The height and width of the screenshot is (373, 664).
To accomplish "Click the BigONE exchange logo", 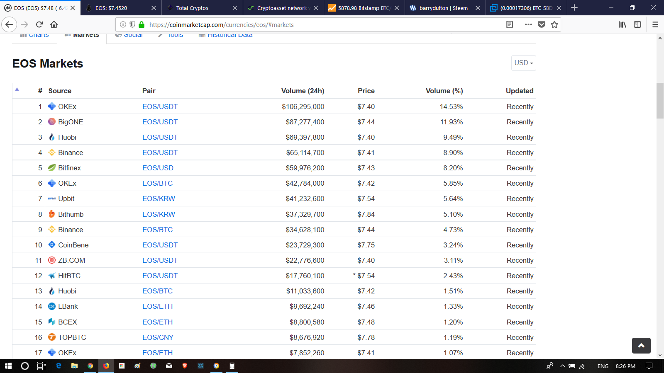I will tap(52, 121).
